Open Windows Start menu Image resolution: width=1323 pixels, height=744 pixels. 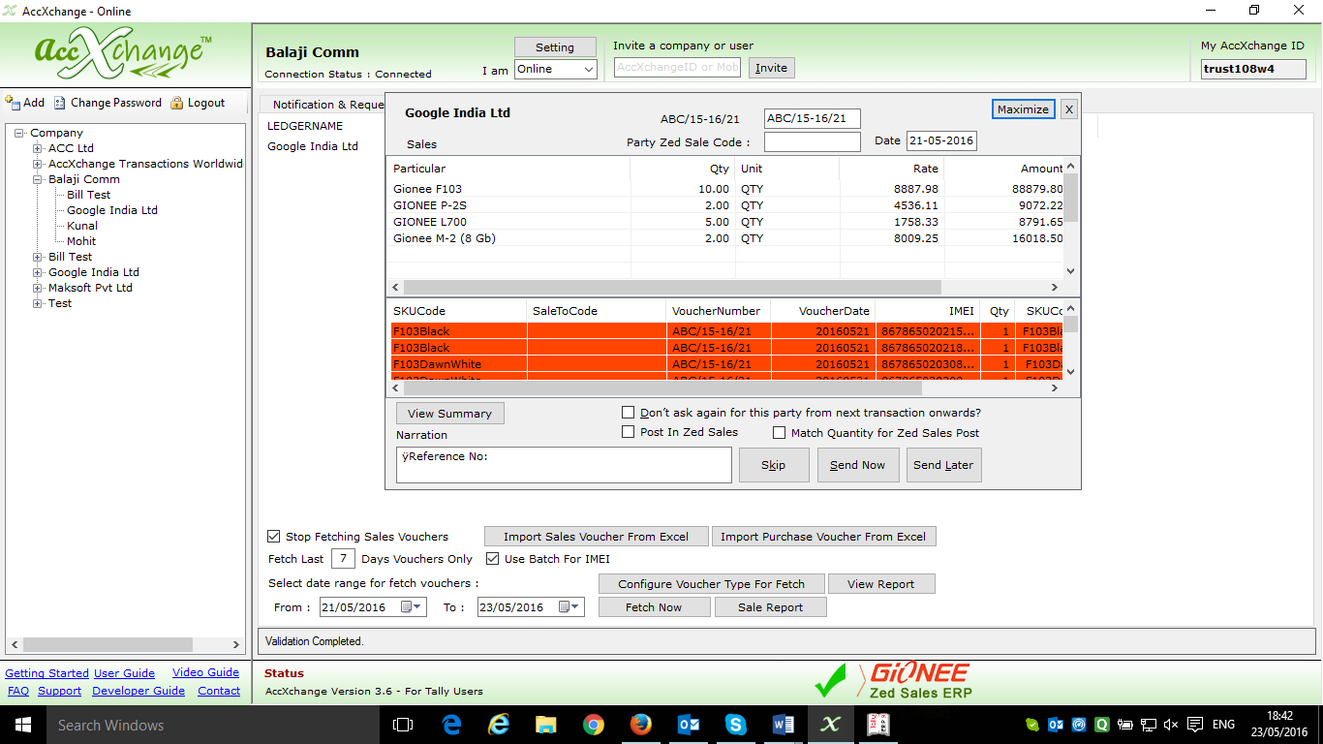pos(23,725)
